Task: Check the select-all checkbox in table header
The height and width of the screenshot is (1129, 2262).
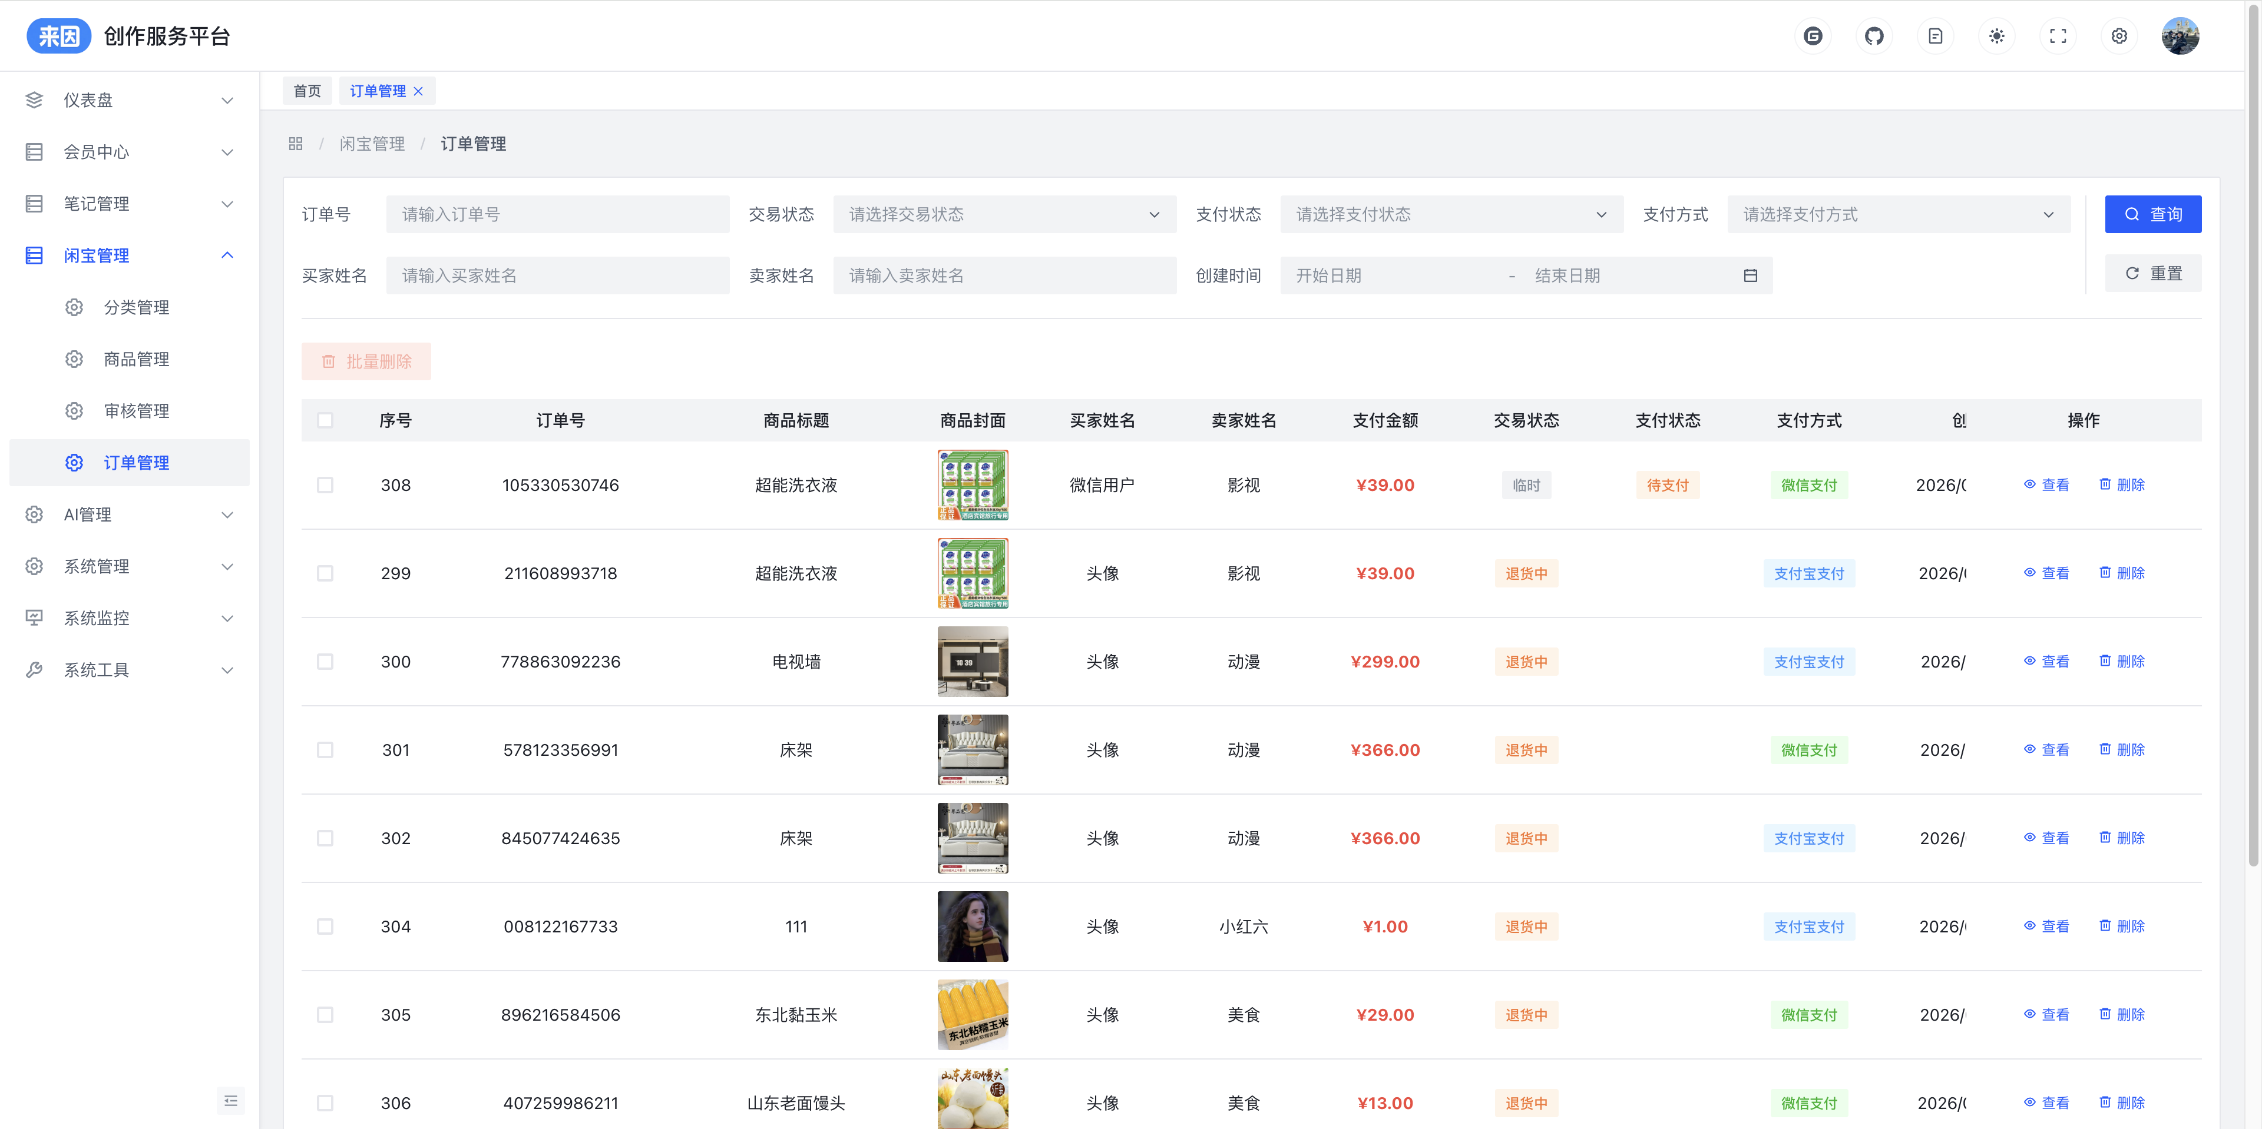Action: (x=325, y=420)
